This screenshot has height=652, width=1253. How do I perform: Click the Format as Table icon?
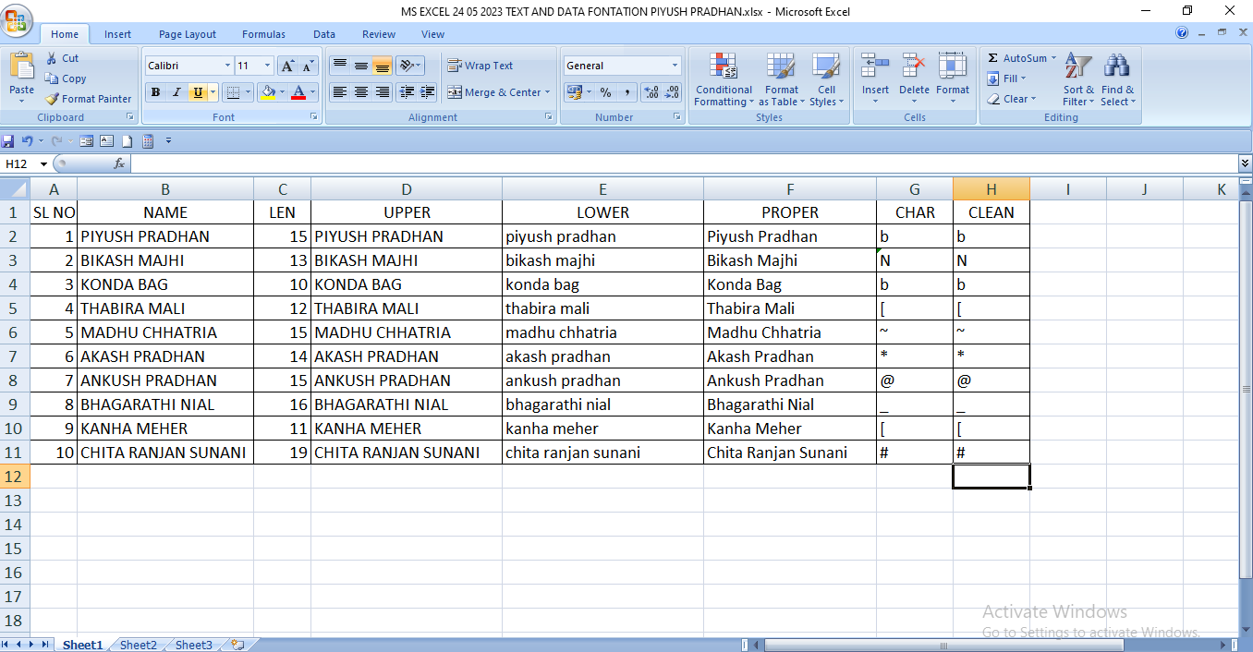pos(781,66)
